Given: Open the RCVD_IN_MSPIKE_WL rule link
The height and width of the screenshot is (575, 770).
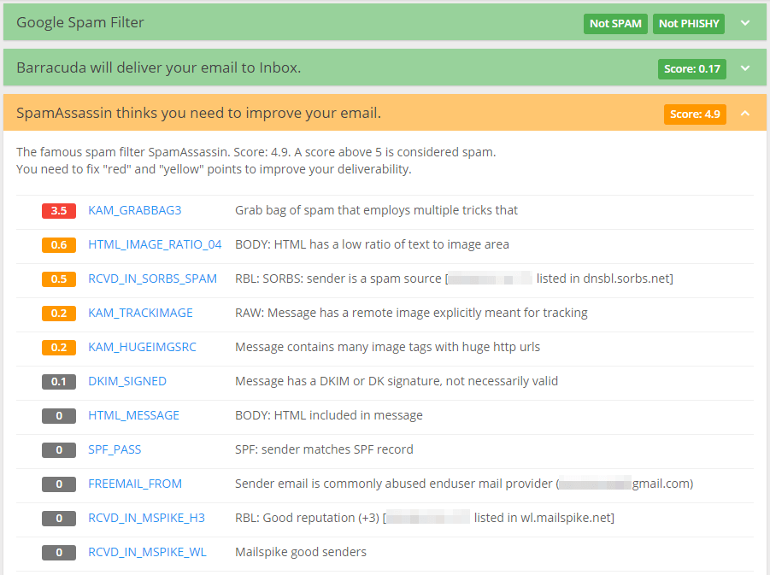Looking at the screenshot, I should click(147, 552).
